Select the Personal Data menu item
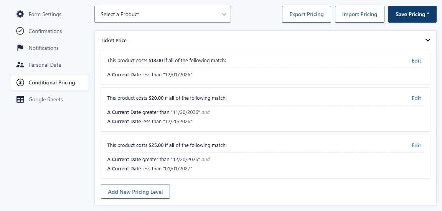442x211 pixels. pos(45,65)
